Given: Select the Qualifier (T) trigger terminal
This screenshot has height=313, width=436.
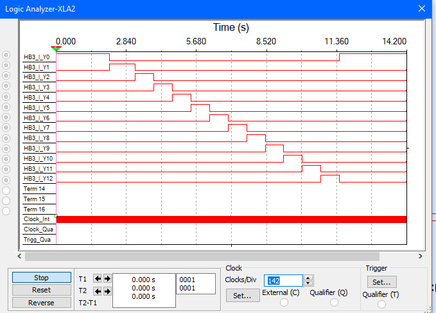Looking at the screenshot, I should pos(381,305).
